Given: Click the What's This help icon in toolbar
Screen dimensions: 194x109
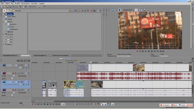Looking at the screenshot, I should tap(44, 7).
